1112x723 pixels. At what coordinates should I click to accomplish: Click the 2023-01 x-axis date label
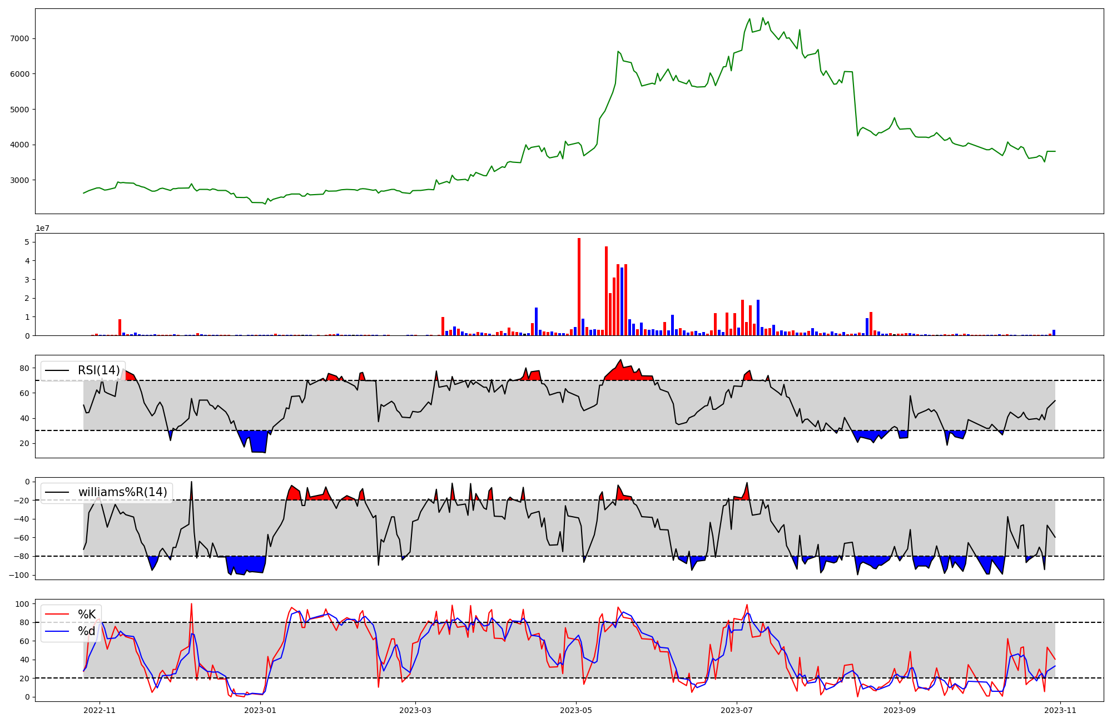[260, 710]
